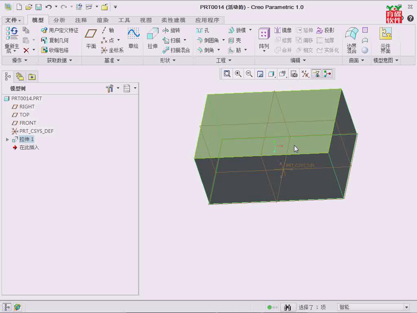Select PRT_CSYS_DEF in the model tree
Viewport: 417px width, 313px height.
click(x=33, y=131)
